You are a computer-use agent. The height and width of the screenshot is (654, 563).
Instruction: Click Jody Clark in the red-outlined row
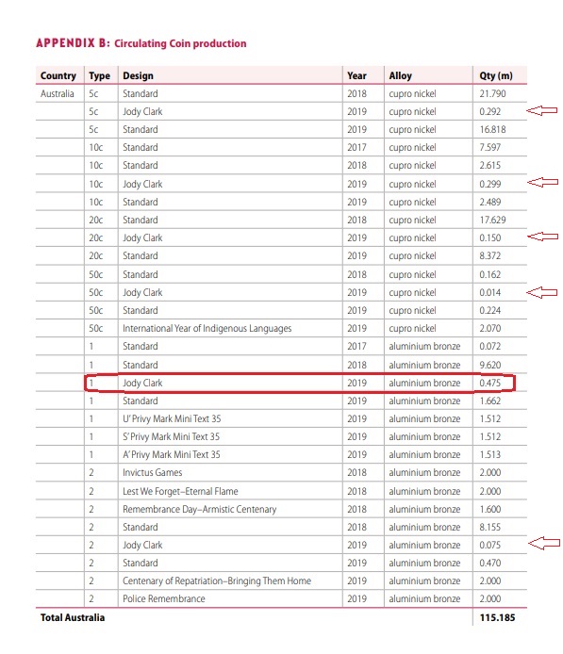click(142, 383)
